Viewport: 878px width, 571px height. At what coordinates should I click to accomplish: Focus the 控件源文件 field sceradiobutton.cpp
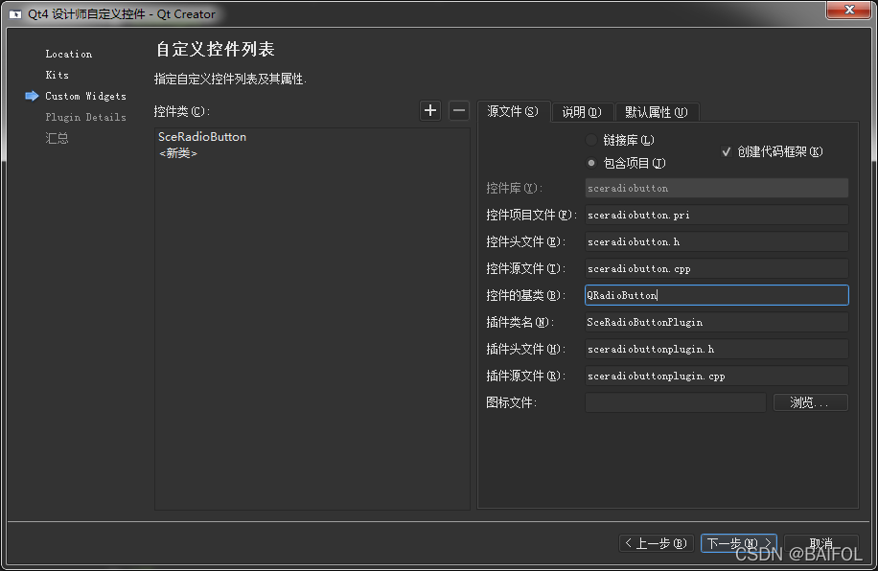(x=717, y=268)
